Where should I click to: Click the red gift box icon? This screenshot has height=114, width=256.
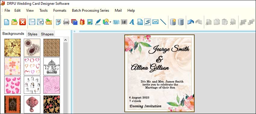tap(82, 22)
